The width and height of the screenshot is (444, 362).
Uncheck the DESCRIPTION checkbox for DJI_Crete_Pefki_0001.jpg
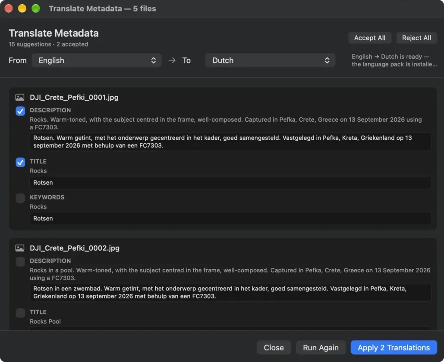[20, 111]
